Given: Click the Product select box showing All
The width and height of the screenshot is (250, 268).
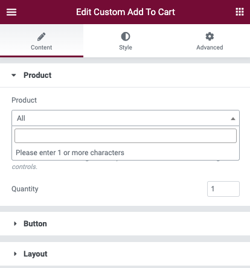Looking at the screenshot, I should pyautogui.click(x=126, y=118).
